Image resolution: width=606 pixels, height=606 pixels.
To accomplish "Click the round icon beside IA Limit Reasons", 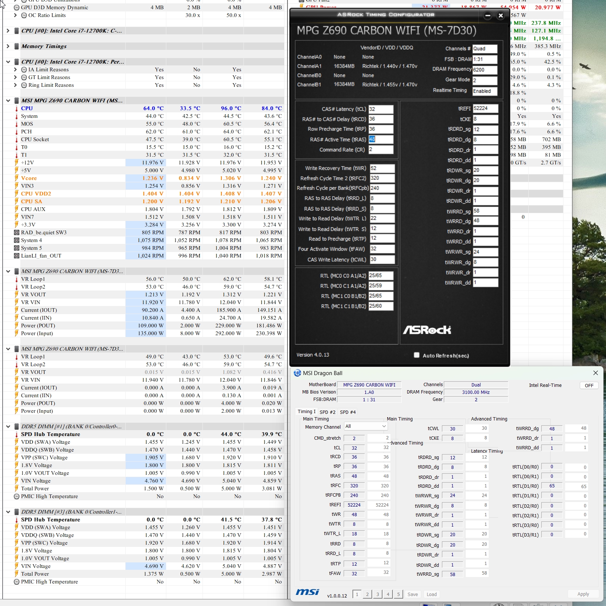I will 24,69.
